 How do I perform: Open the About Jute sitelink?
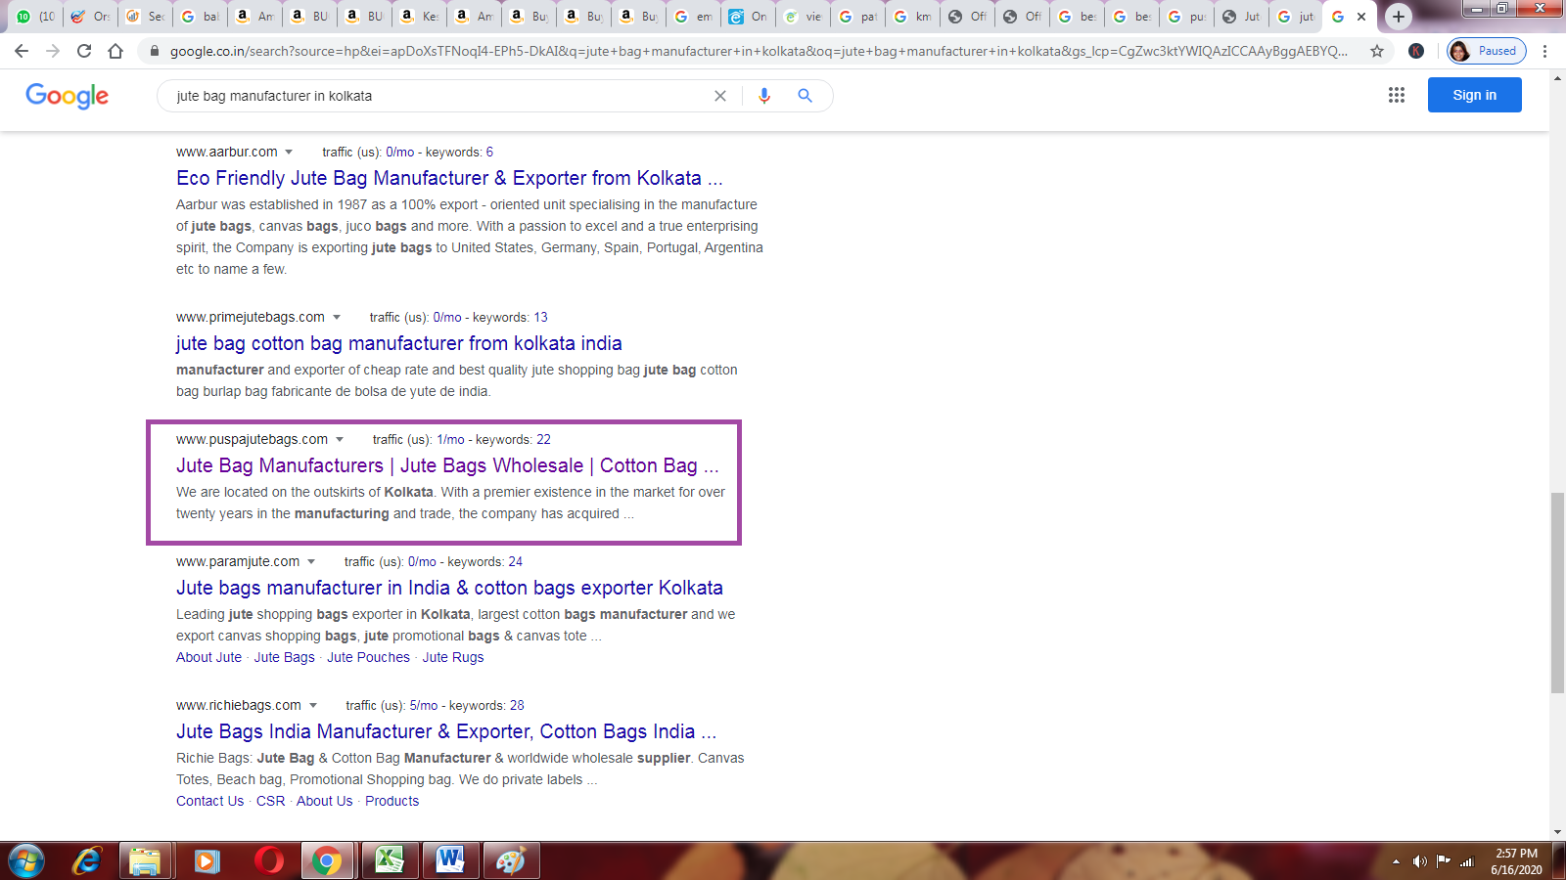(x=208, y=657)
